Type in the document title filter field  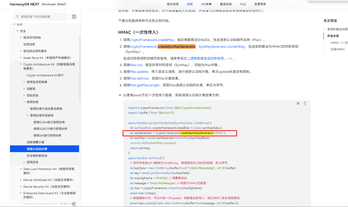(40, 17)
